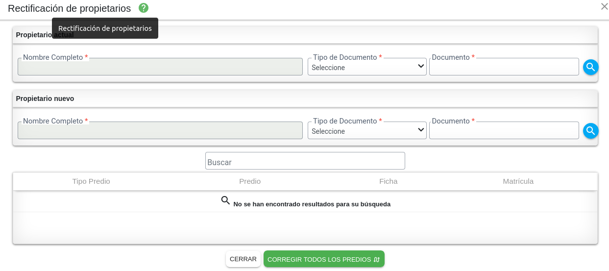609x271 pixels.
Task: Click the Rectificación de propietarios dialog title
Action: click(x=69, y=8)
